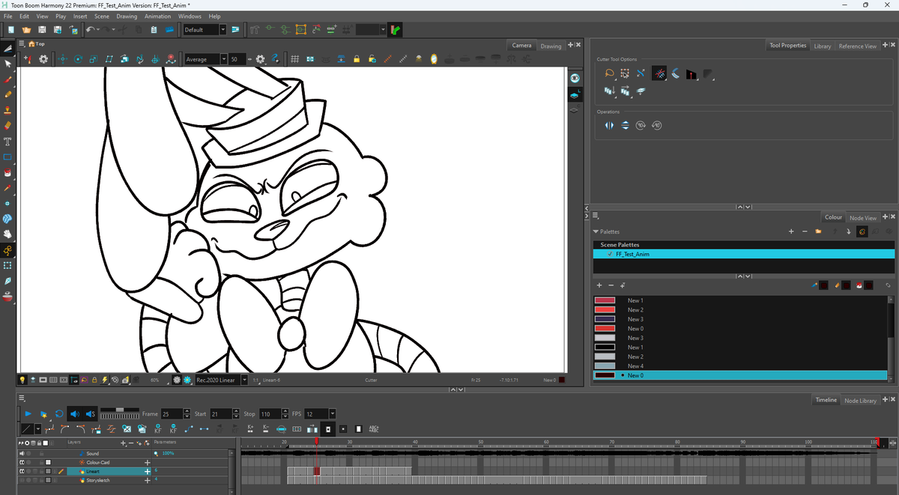Open the Scene menu
The width and height of the screenshot is (899, 495).
102,16
